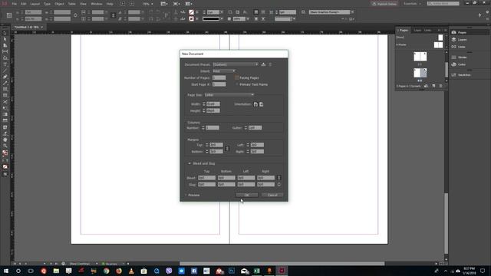Image resolution: width=491 pixels, height=276 pixels.
Task: Switch to the Links tab in panel group
Action: coord(428,31)
